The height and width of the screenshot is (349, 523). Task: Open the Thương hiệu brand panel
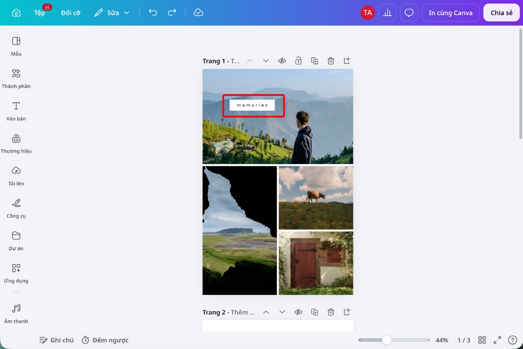click(x=16, y=144)
